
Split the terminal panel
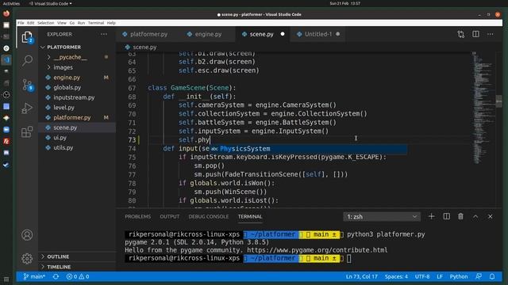[x=446, y=216]
